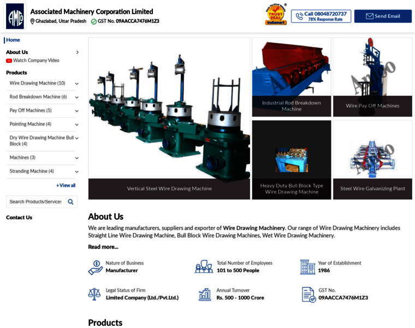
Task: Expand Dry Wire Drawing Machine Bull Block category
Action: click(x=77, y=138)
